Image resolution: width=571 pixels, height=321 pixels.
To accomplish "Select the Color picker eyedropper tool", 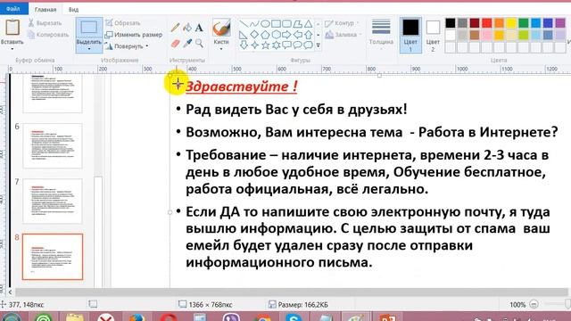I will [187, 44].
